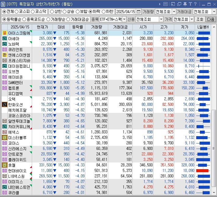The width and height of the screenshot is (217, 197).
Task: Select stock name 큐라클
Action: [13, 193]
